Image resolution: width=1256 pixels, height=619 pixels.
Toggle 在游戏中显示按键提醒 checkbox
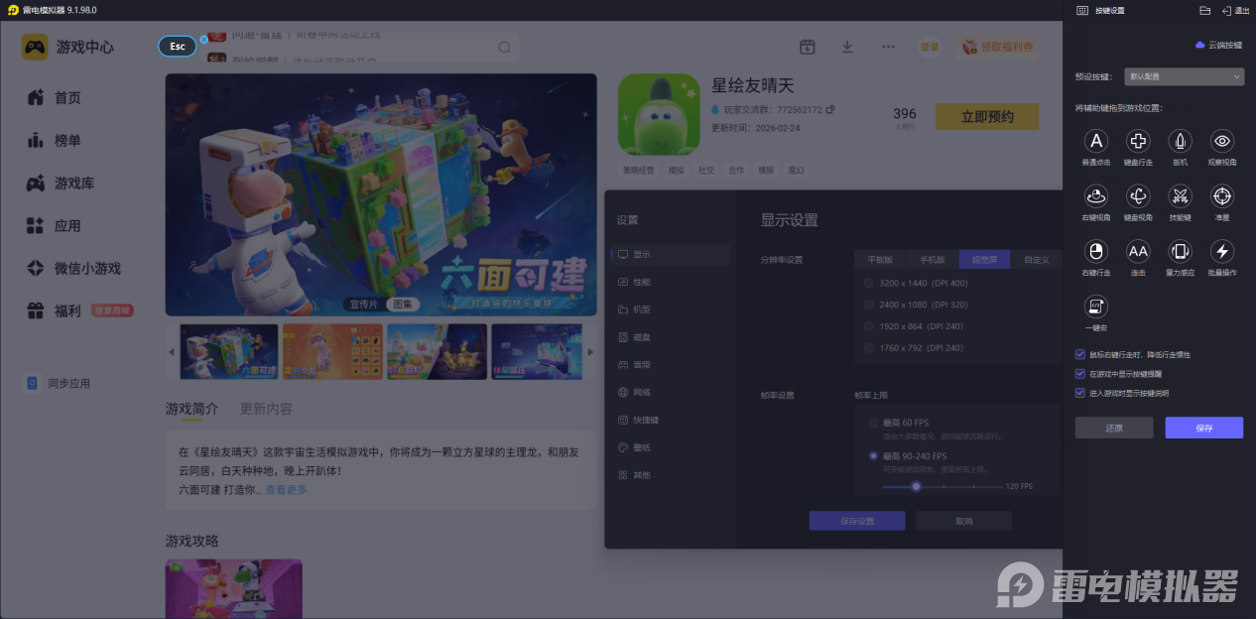(1080, 374)
